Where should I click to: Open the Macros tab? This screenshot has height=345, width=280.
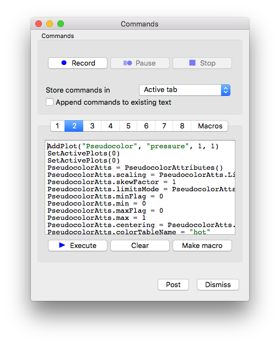[209, 126]
